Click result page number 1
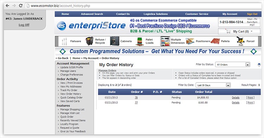Image resolution: width=264 pixels, height=138 pixels. point(259,85)
